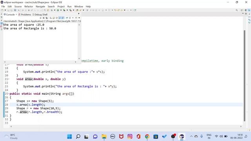Click the Last Edit Location icon
Viewport: 251px width, 141px height.
pos(115,10)
